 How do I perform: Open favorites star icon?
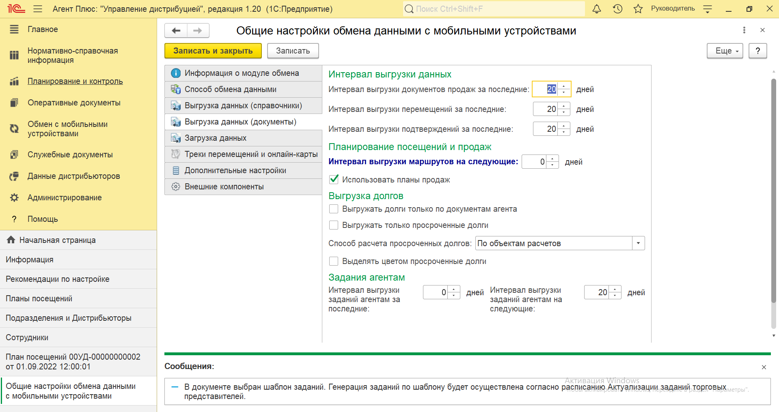[638, 9]
